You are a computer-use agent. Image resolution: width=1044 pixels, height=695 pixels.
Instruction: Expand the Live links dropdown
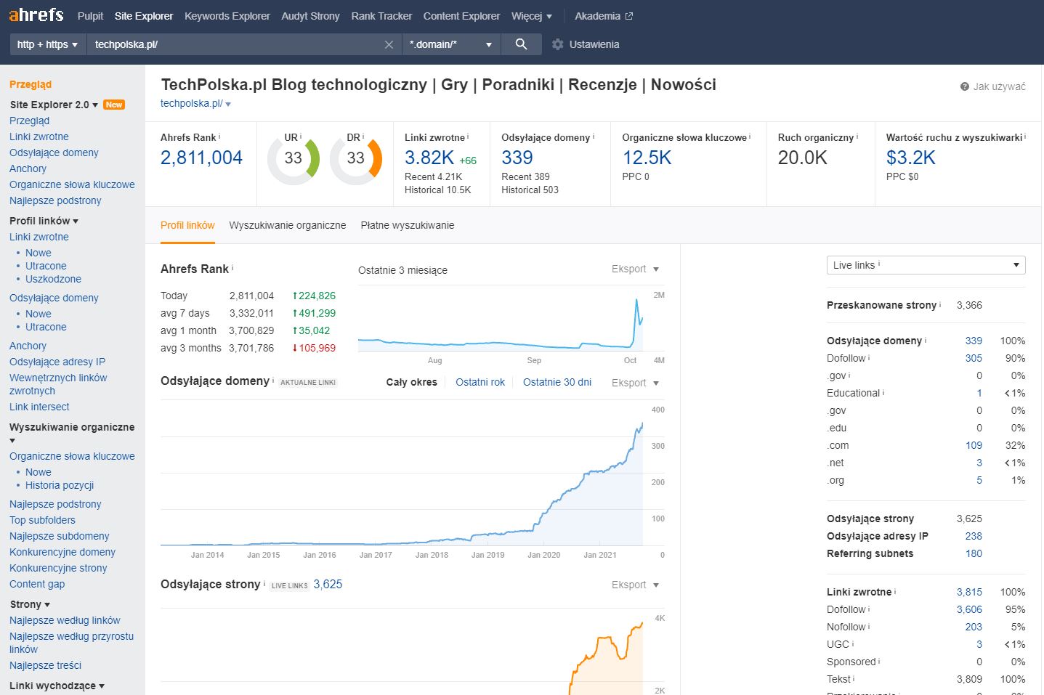[x=926, y=265]
